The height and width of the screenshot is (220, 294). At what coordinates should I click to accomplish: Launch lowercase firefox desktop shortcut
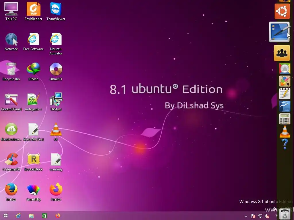(11, 192)
